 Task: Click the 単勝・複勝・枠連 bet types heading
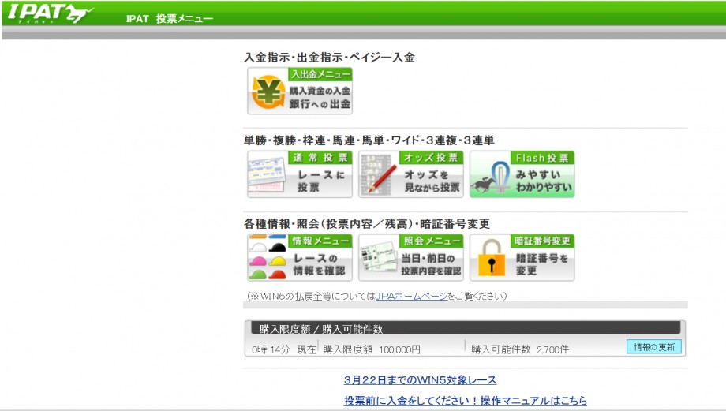tap(369, 140)
